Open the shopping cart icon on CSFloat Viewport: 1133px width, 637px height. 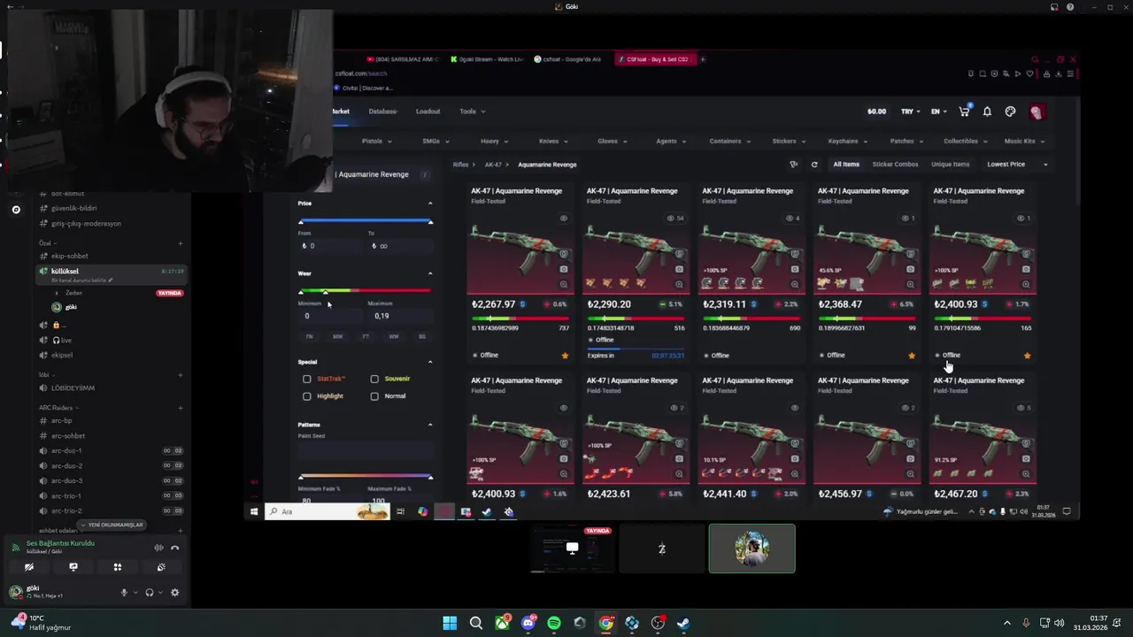click(x=965, y=111)
